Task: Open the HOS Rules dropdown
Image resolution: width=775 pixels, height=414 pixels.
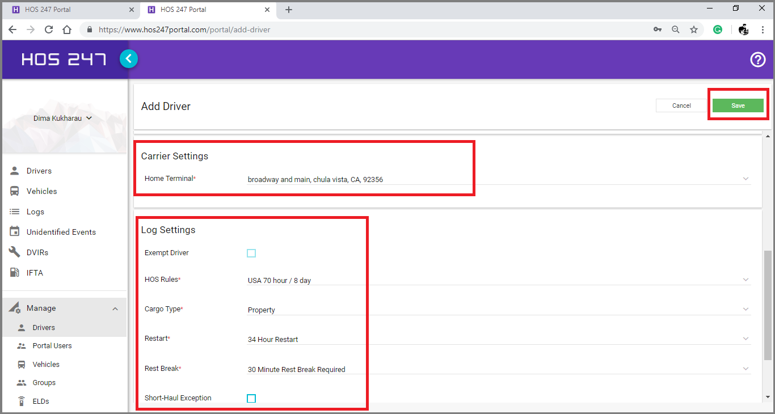Action: point(499,280)
